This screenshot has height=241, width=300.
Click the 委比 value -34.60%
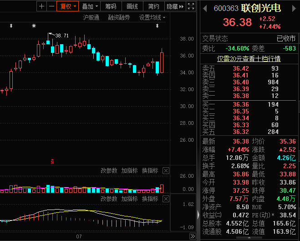237,48
